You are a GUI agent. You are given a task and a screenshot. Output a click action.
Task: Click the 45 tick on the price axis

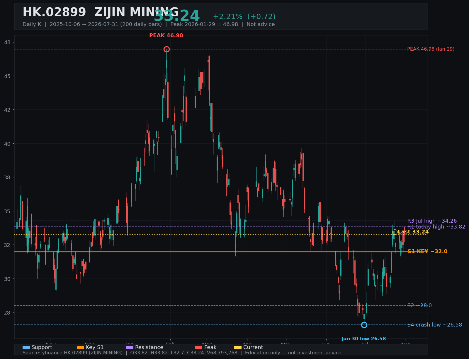7,76
